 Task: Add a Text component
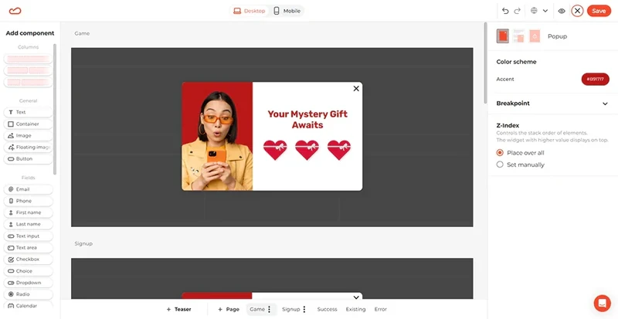pos(28,112)
